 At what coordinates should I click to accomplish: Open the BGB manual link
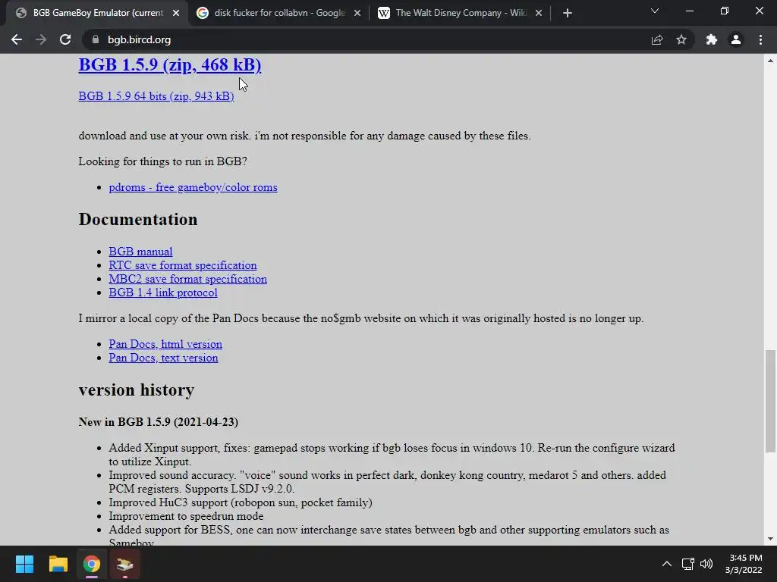coord(140,252)
